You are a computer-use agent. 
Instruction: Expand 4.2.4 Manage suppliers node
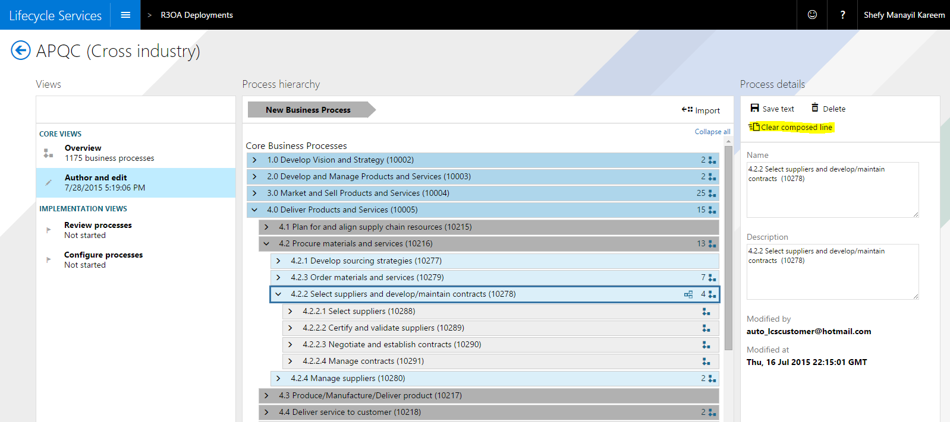[278, 379]
